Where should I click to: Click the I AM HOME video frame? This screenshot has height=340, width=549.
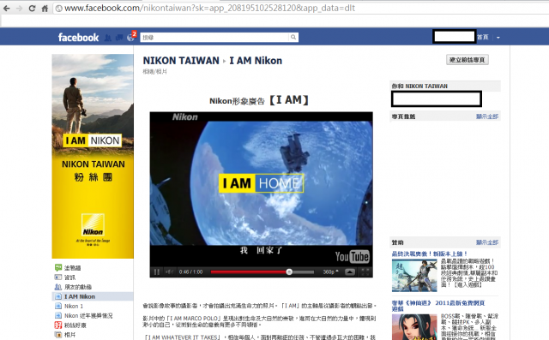click(261, 183)
